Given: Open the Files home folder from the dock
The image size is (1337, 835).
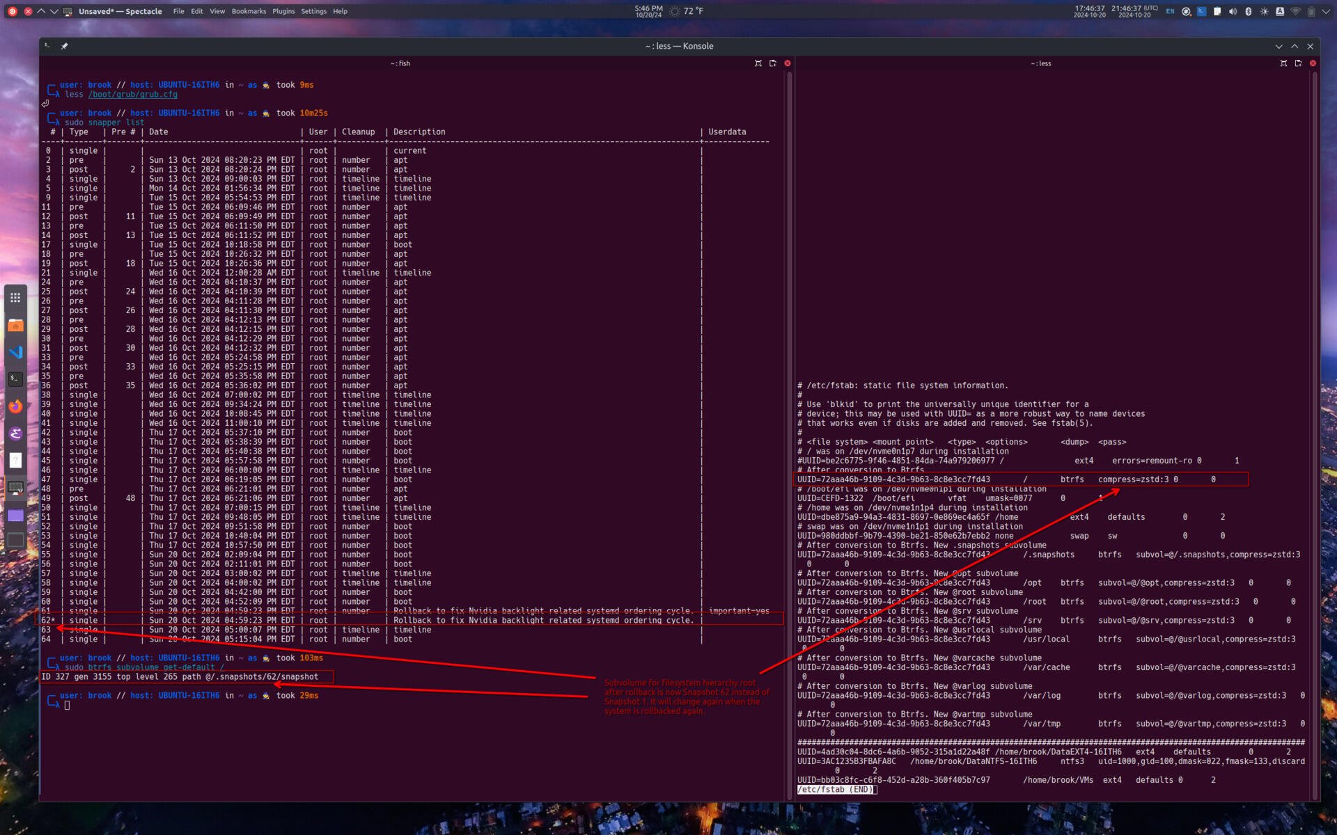Looking at the screenshot, I should click(15, 325).
